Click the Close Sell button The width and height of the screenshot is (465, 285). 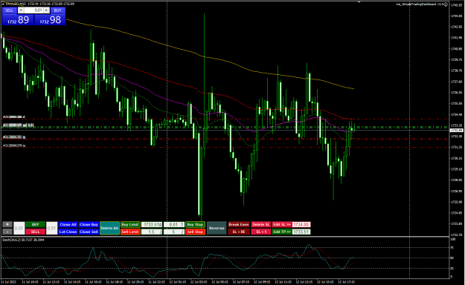pos(89,232)
